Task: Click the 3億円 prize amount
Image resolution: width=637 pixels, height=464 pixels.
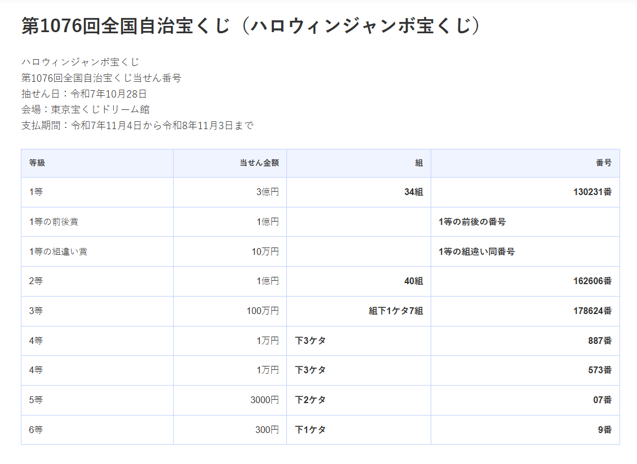Action: (x=267, y=192)
